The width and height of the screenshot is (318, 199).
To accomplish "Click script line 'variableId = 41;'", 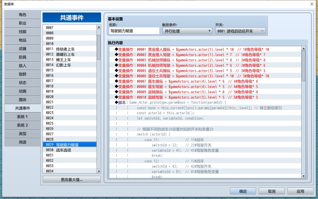I will coord(205,150).
